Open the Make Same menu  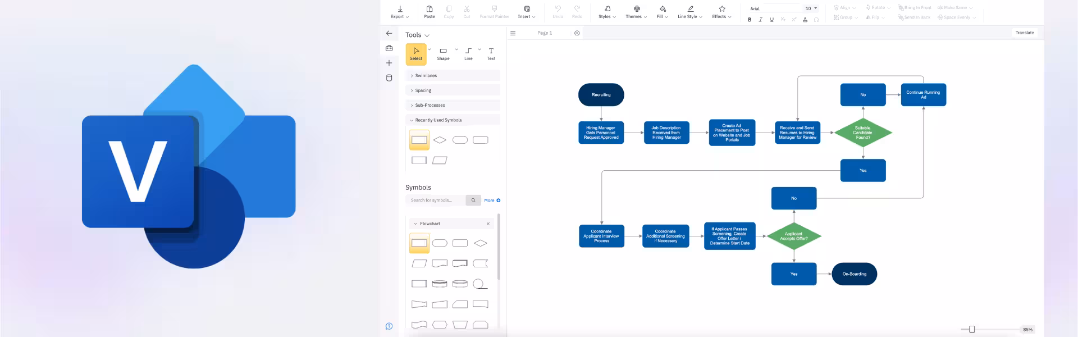click(x=955, y=8)
